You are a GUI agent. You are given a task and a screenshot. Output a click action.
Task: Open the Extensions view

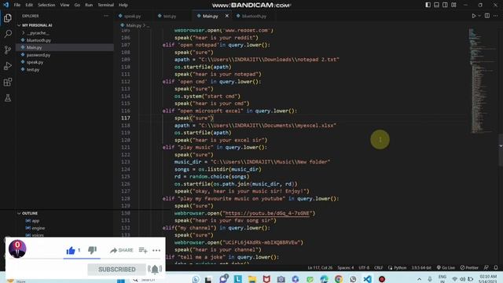click(x=8, y=82)
